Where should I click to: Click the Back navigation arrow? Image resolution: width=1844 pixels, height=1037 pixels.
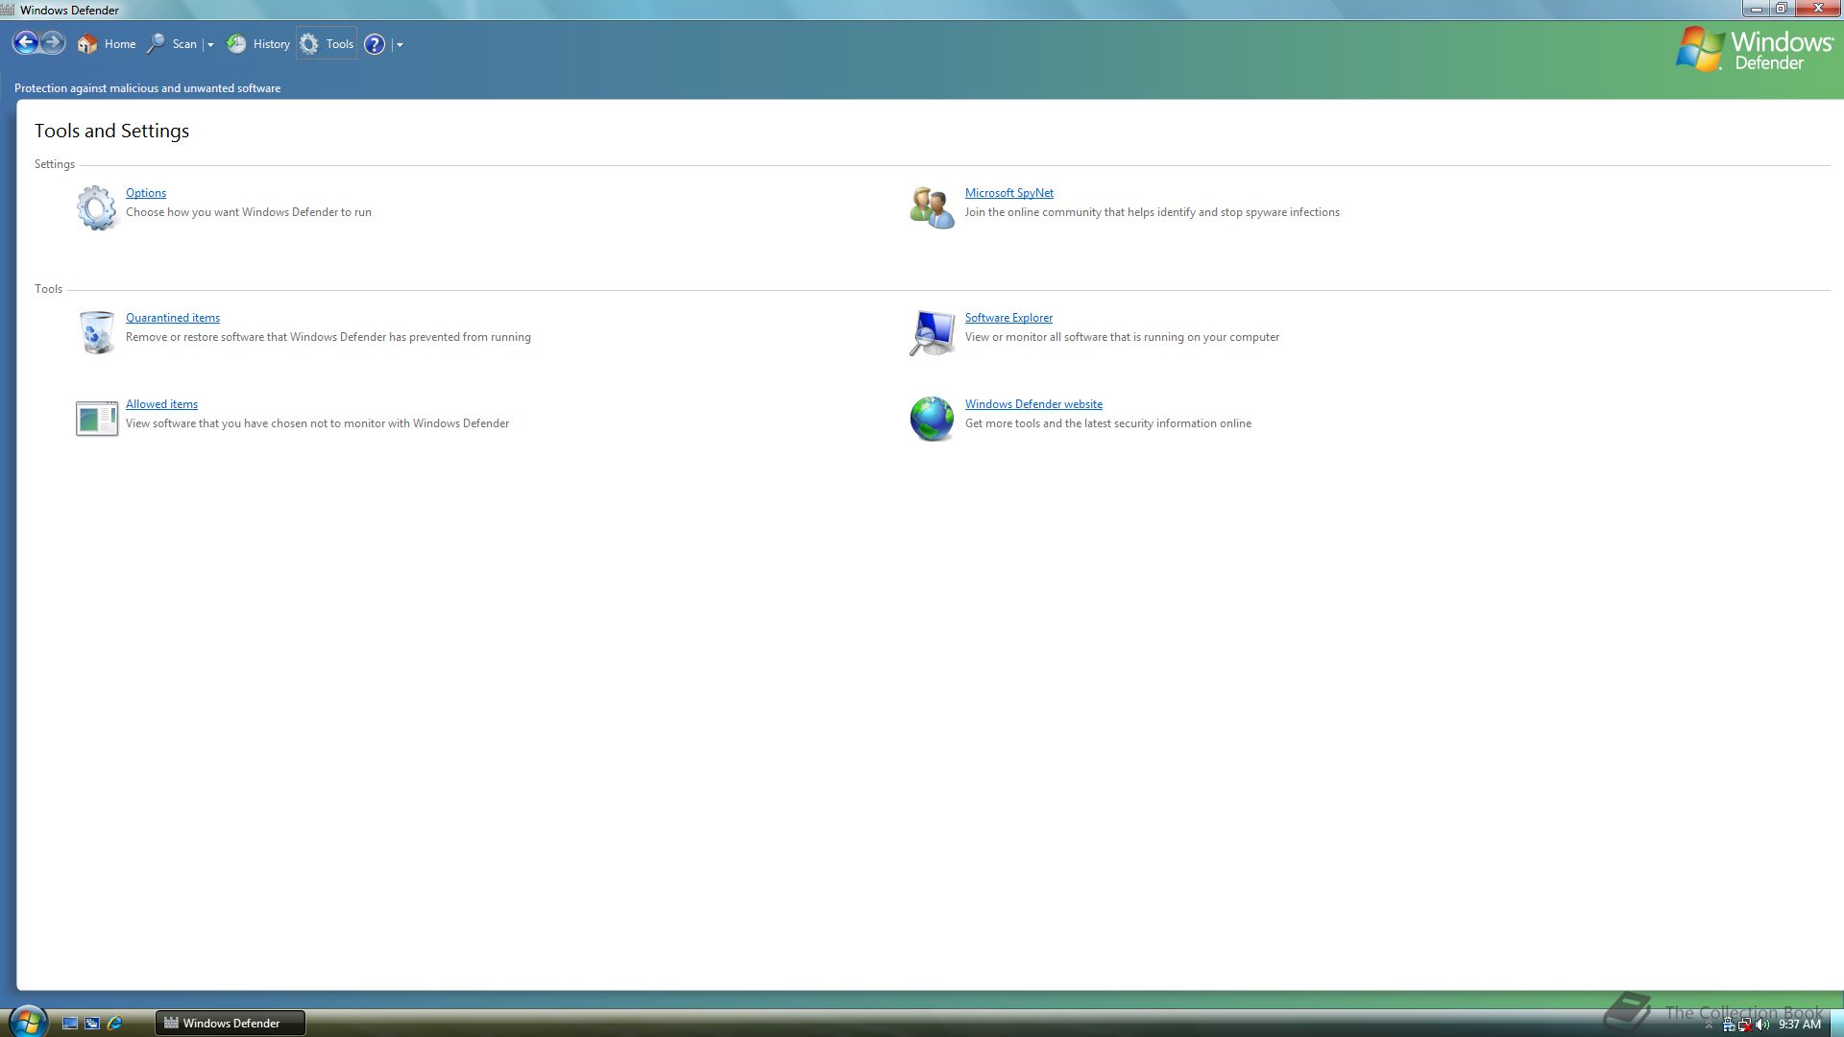(26, 42)
